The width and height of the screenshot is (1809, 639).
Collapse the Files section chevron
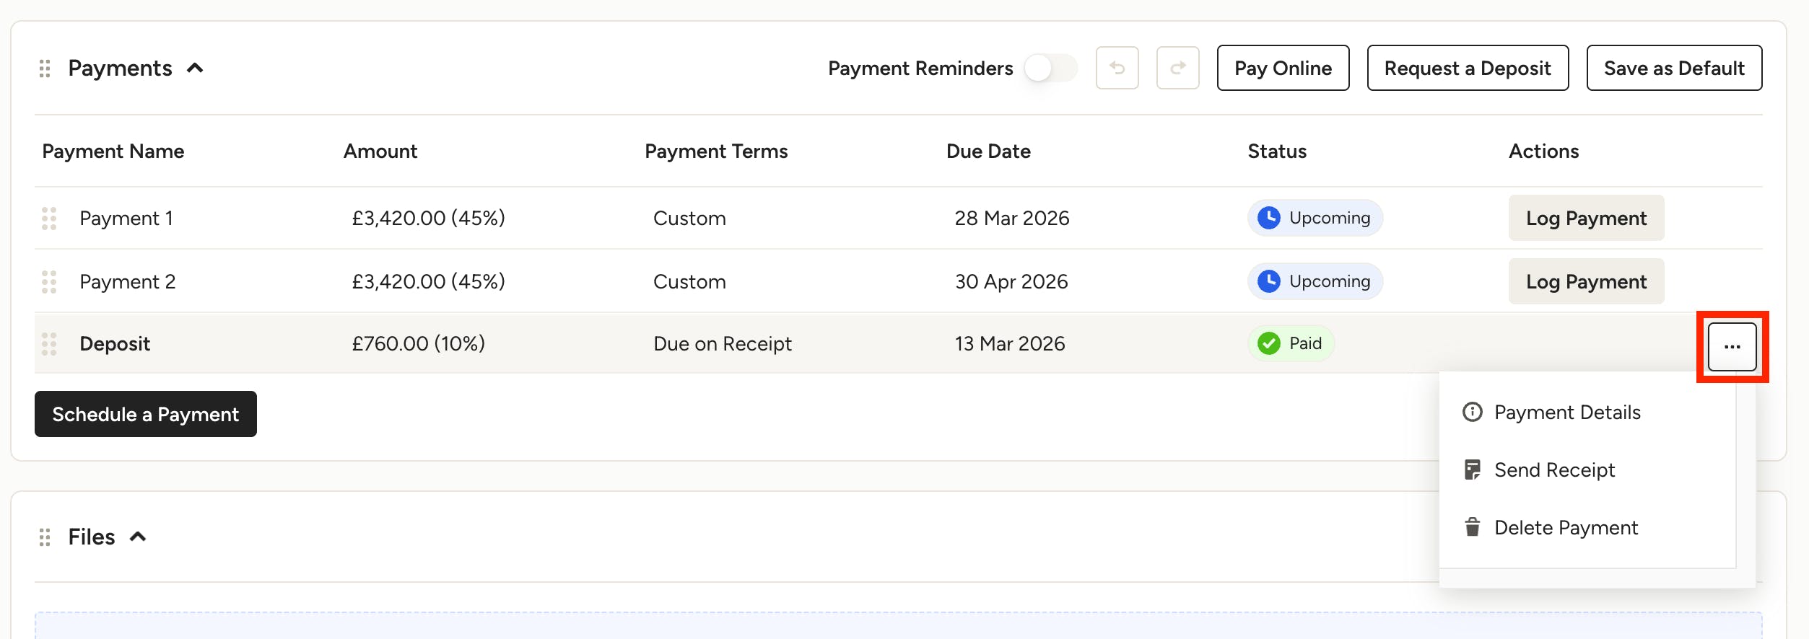138,537
